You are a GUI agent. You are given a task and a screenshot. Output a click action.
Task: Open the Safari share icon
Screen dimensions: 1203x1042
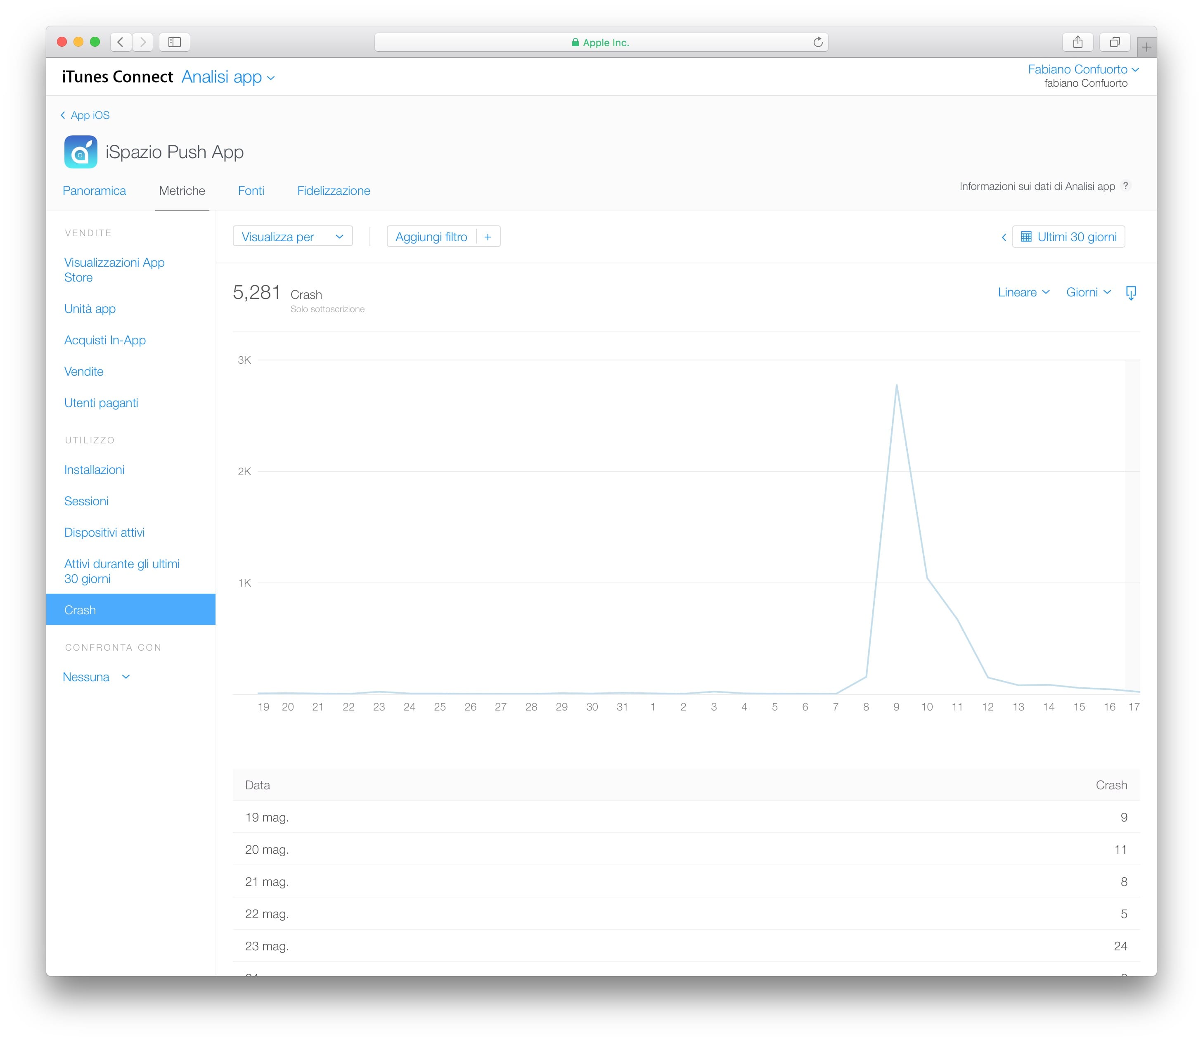1077,42
